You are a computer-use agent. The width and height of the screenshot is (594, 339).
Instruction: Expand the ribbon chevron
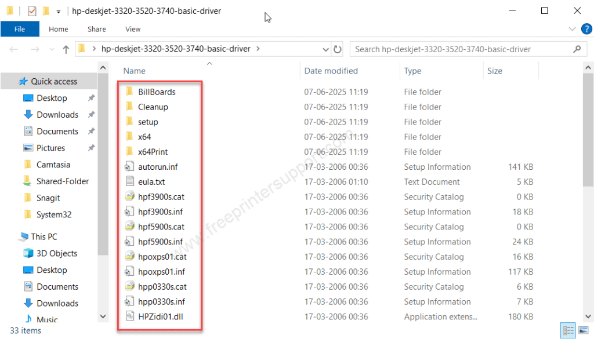(x=572, y=29)
